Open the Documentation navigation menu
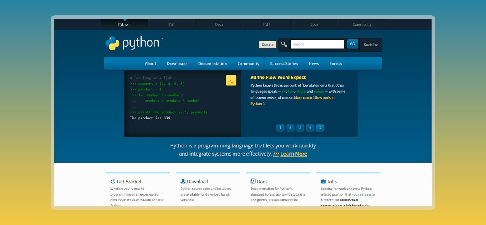The width and height of the screenshot is (486, 225). [212, 64]
